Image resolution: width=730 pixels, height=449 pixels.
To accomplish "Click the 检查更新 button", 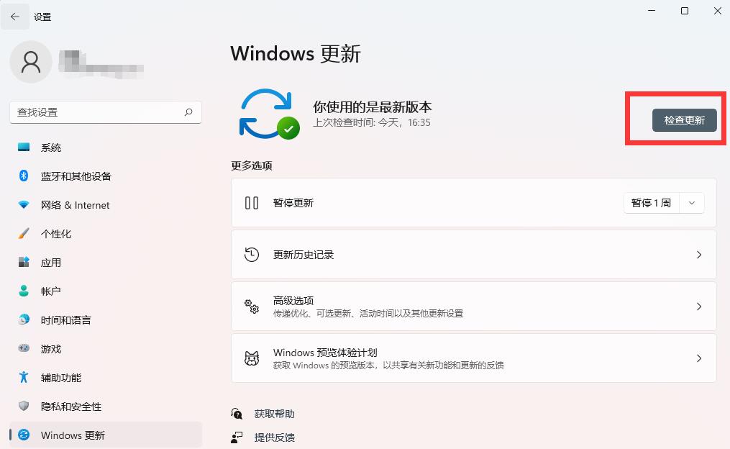I will pos(685,120).
